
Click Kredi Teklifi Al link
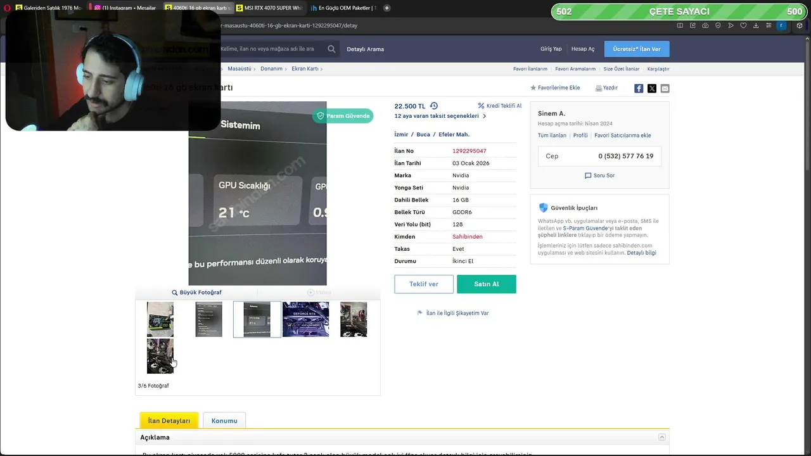500,106
